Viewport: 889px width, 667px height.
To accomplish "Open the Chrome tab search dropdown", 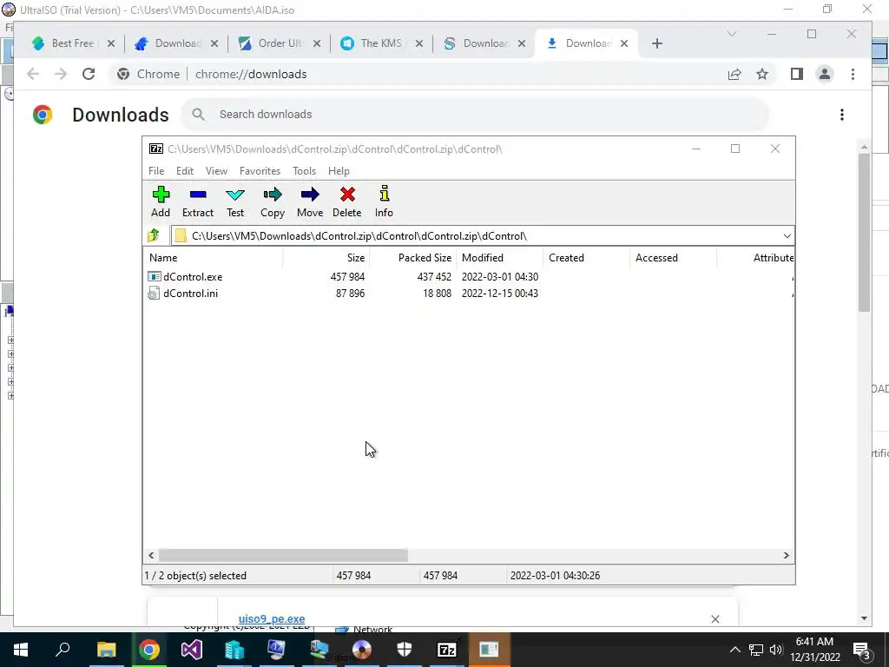I will pyautogui.click(x=731, y=34).
